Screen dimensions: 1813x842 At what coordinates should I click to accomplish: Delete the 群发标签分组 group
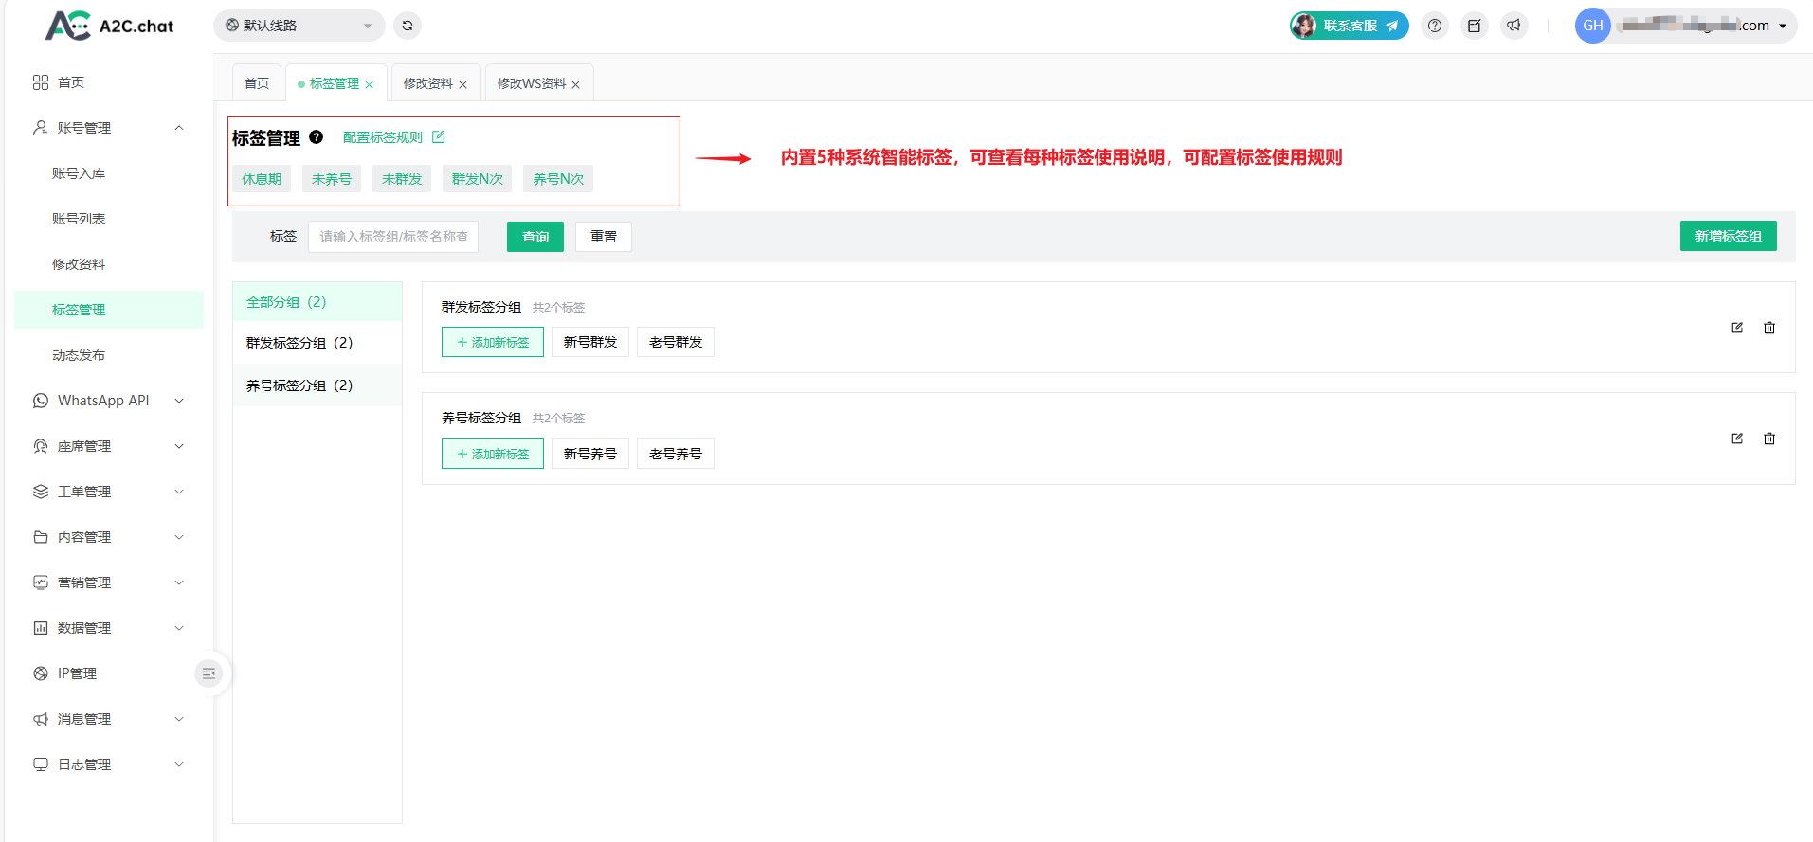1768,328
